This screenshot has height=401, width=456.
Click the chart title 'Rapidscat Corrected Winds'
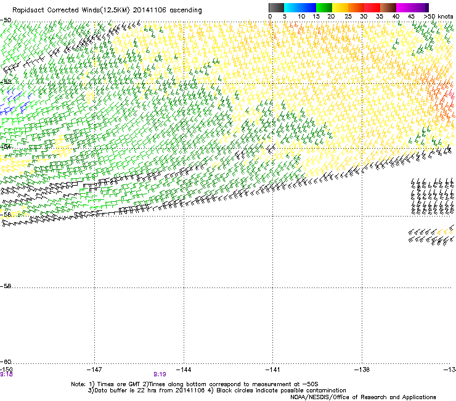[x=56, y=10]
